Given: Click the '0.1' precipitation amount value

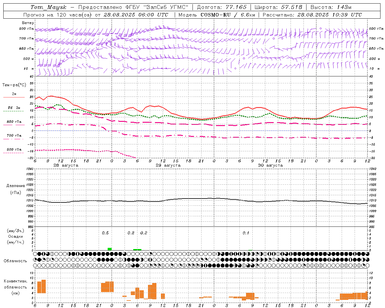Looking at the screenshot, I should [x=246, y=233].
